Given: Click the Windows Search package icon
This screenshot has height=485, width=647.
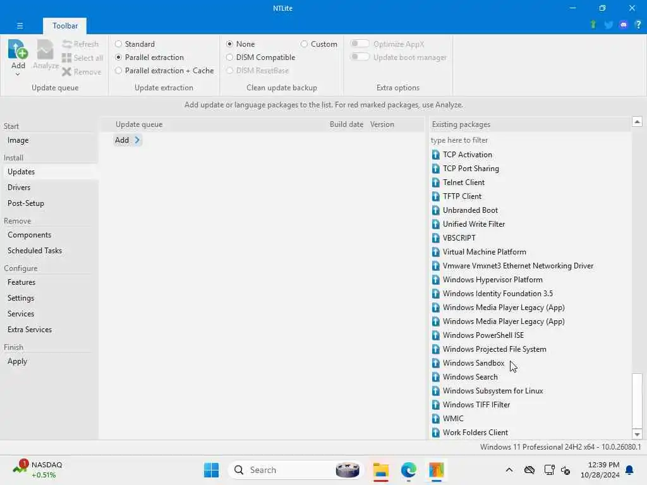Looking at the screenshot, I should [x=436, y=377].
